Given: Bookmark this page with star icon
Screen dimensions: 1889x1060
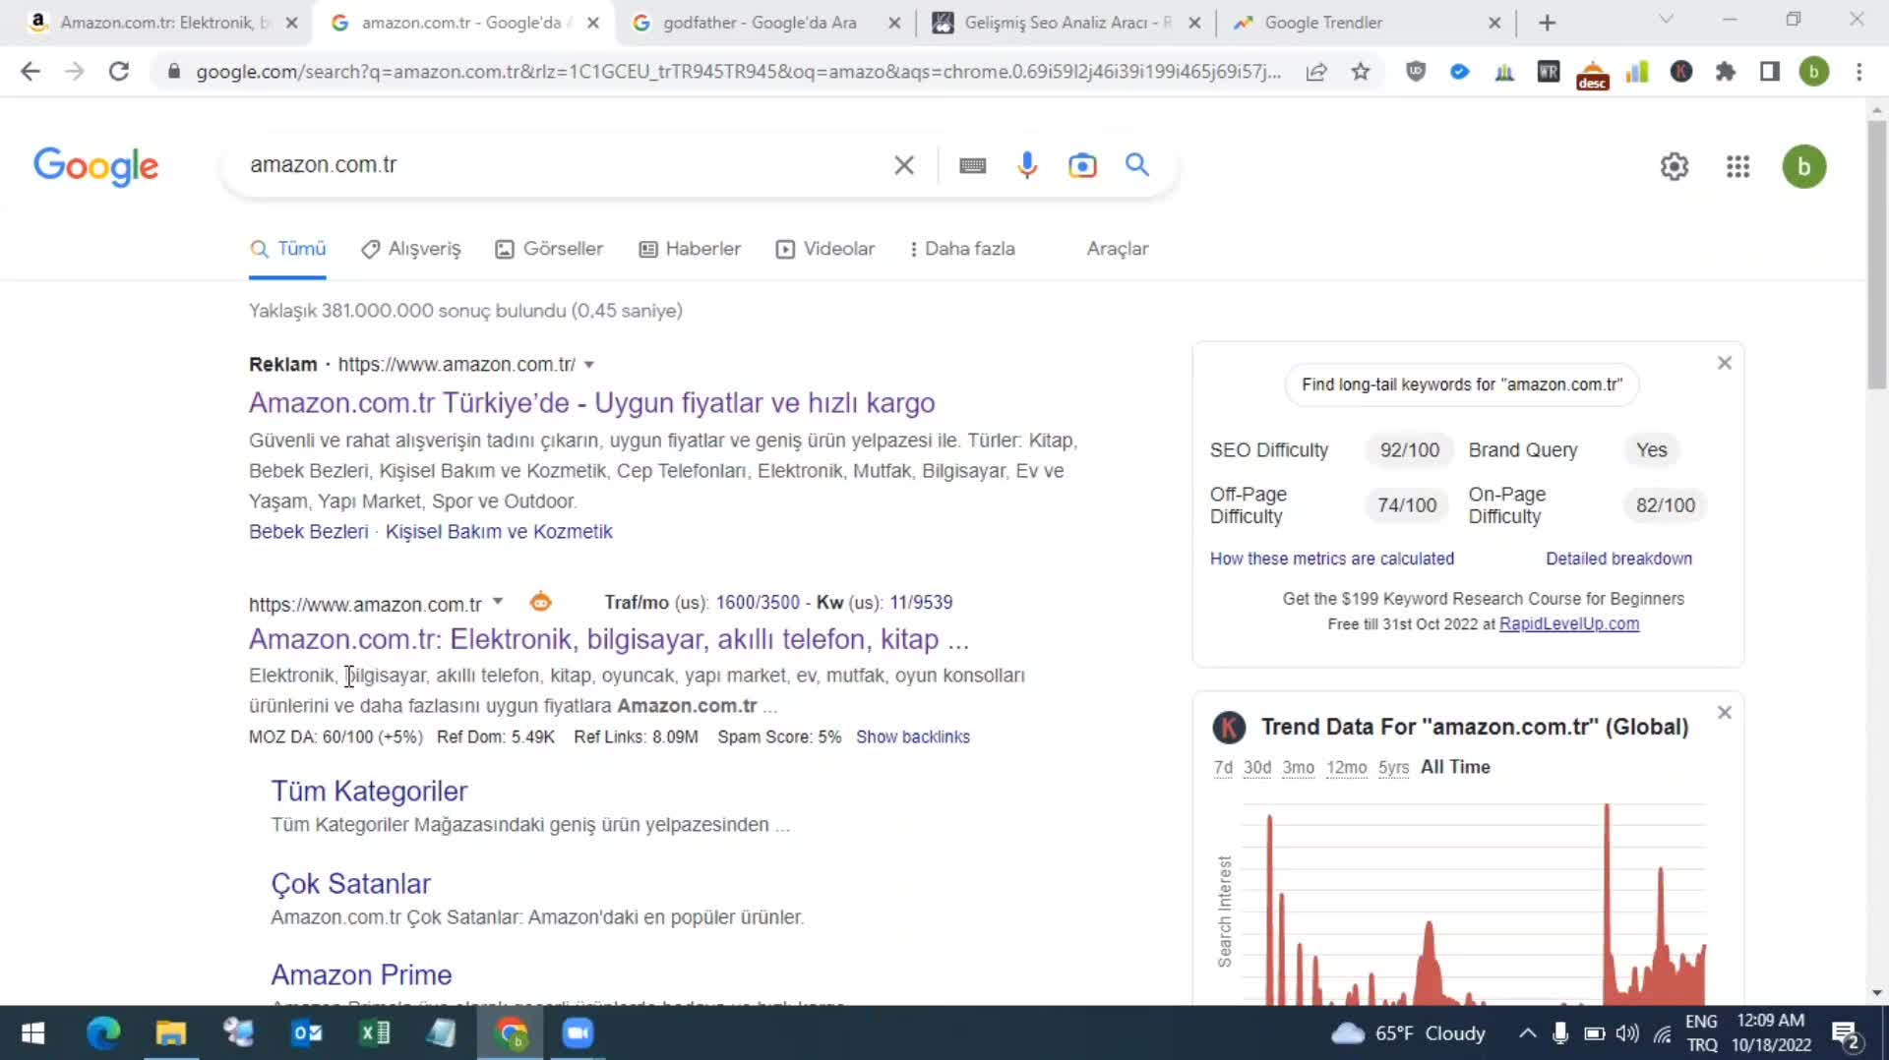Looking at the screenshot, I should click(1361, 72).
